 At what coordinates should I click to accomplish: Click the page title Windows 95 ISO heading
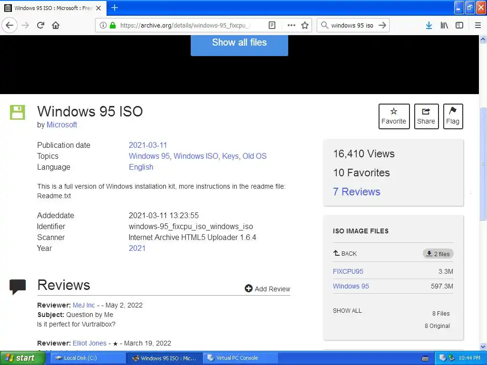pos(90,111)
